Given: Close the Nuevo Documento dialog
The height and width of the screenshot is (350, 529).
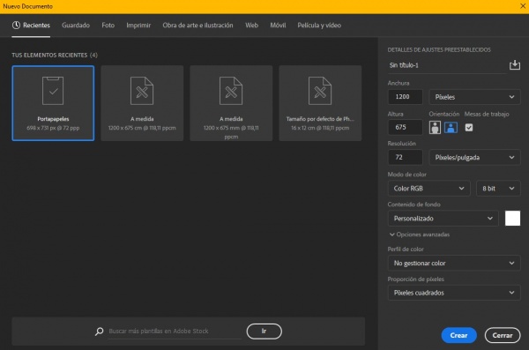Looking at the screenshot, I should [x=523, y=6].
